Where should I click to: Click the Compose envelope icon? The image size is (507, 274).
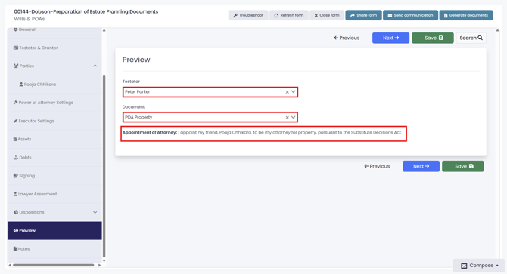pyautogui.click(x=464, y=266)
